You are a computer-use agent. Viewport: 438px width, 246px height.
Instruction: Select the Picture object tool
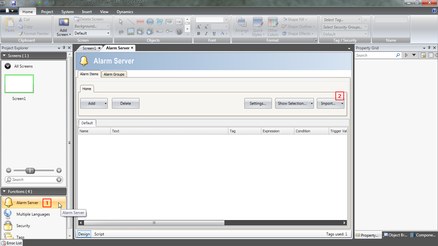click(131, 31)
